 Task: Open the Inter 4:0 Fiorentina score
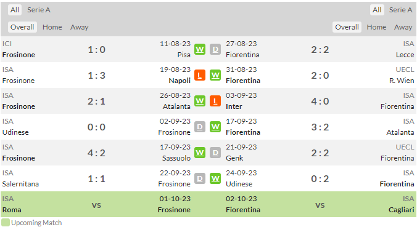click(320, 102)
